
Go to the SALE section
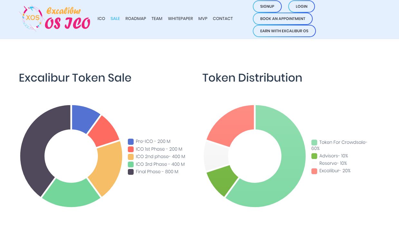click(x=115, y=19)
